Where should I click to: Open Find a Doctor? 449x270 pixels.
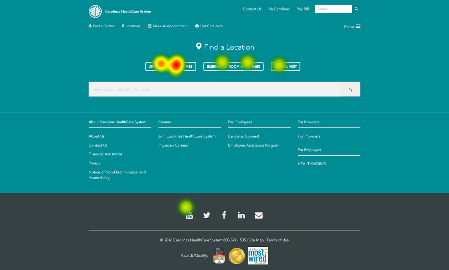coord(102,26)
